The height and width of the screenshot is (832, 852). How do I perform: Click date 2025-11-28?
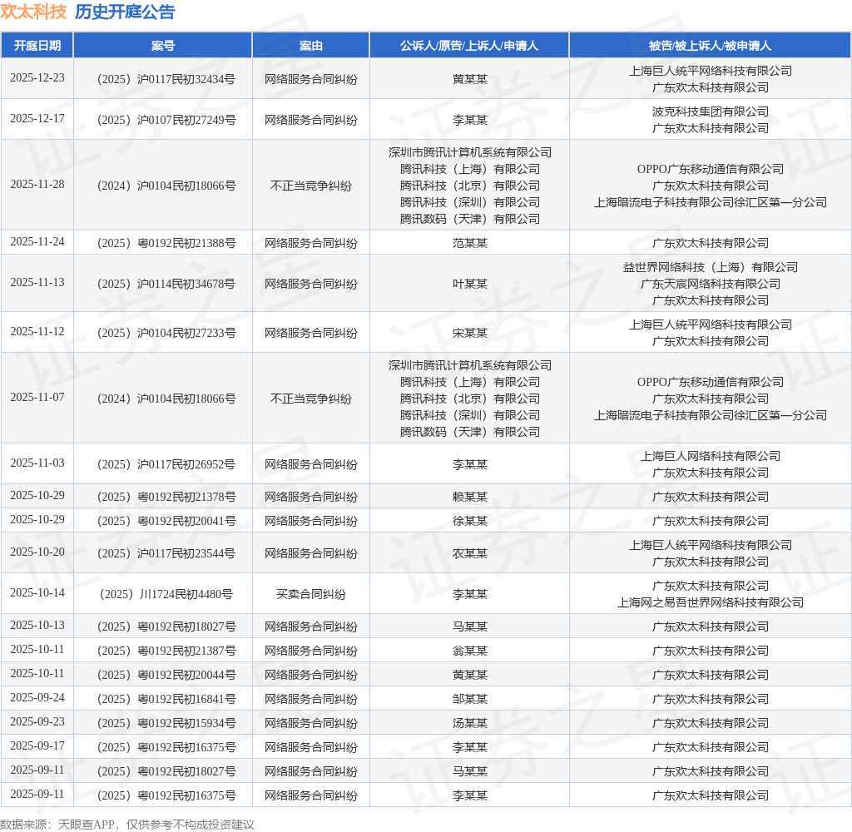coord(37,184)
